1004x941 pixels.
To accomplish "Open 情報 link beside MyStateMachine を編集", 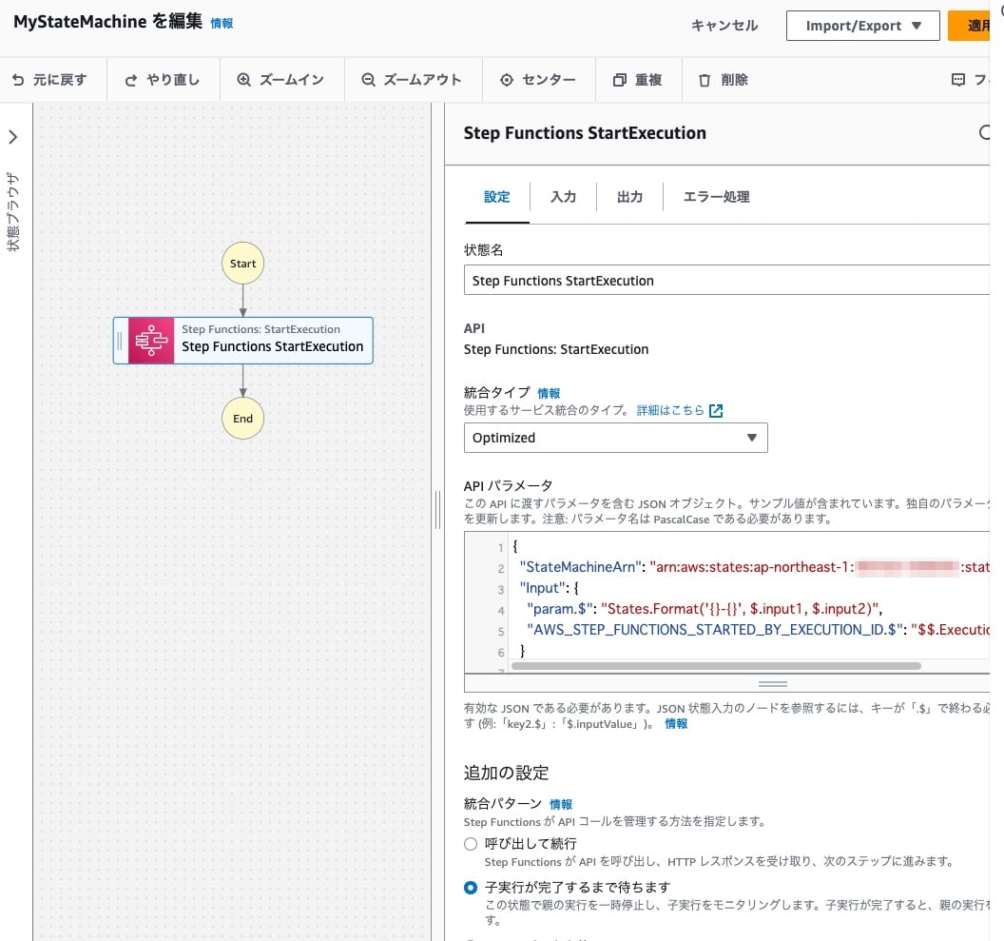I will coord(222,24).
